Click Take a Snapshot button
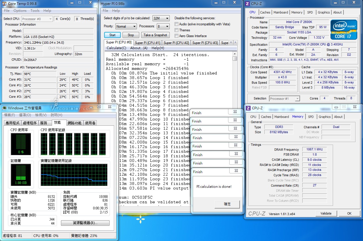Screen dimensions: 363x241 155,35
